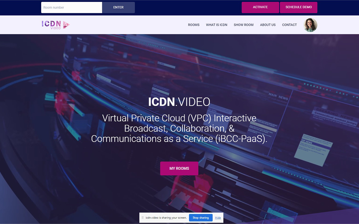This screenshot has height=224, width=359.
Task: Open the SHOW ROOM page
Action: [x=243, y=25]
